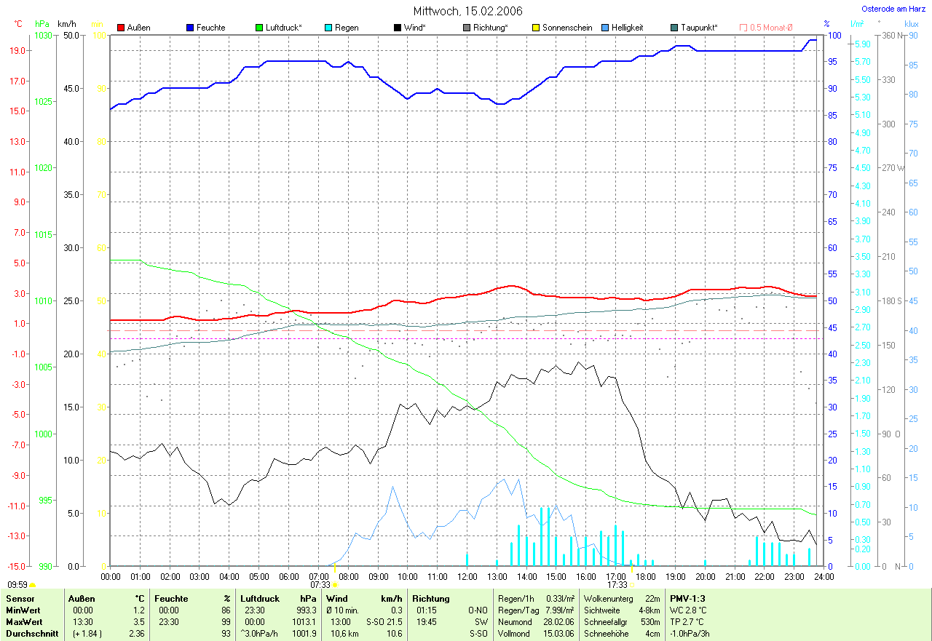Screen dimensions: 932x641
Task: Click the klux axis unit label
Action: 911,24
